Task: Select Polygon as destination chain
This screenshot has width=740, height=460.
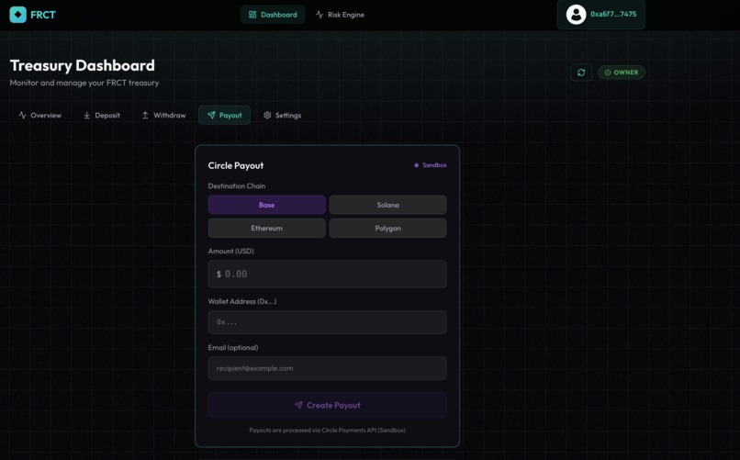Action: (388, 228)
